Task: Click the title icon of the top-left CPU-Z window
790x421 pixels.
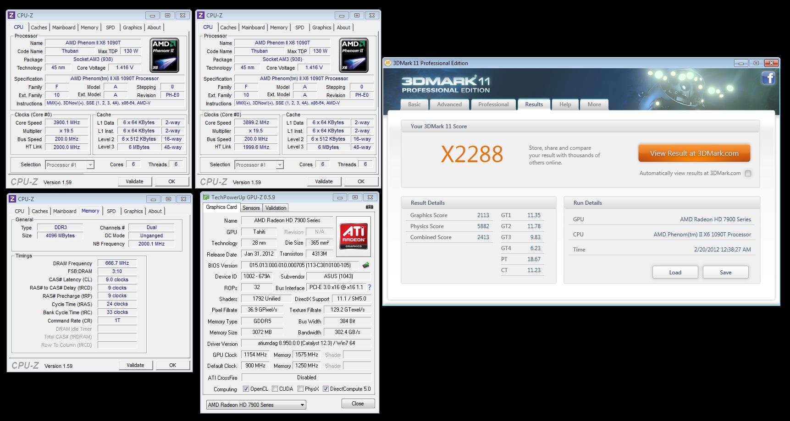Action: pyautogui.click(x=12, y=15)
